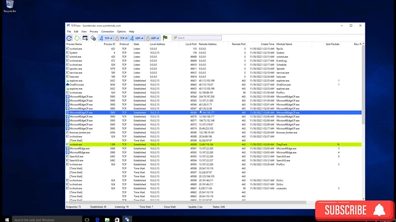Click the Established: 30 status entry
Viewport: 396px width, 222px height.
point(98,207)
